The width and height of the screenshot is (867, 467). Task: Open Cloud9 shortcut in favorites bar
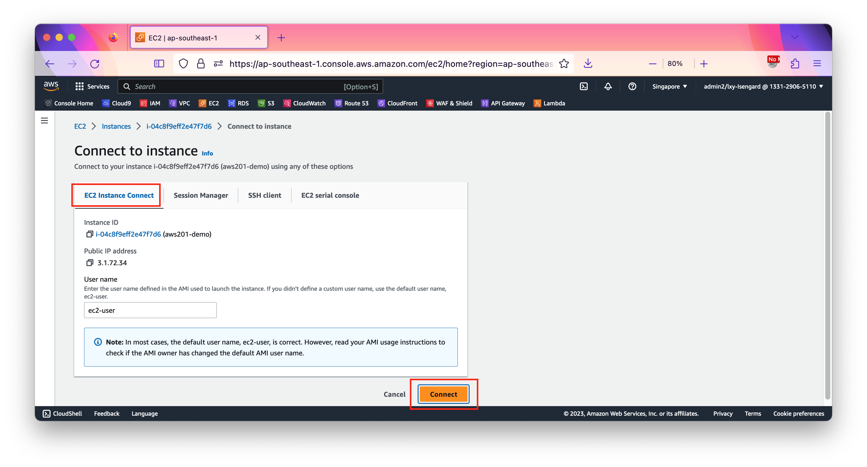[116, 103]
